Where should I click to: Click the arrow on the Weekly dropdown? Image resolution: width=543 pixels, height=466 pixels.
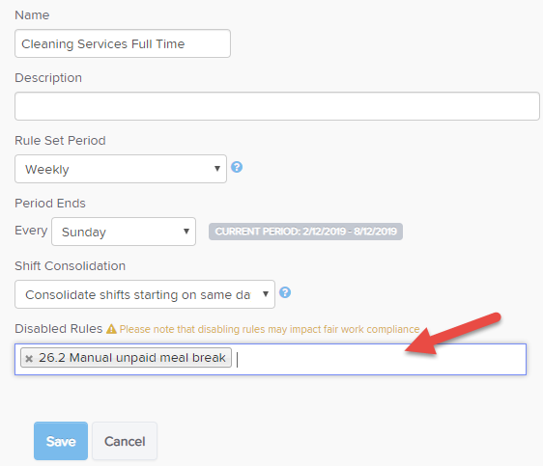[217, 169]
